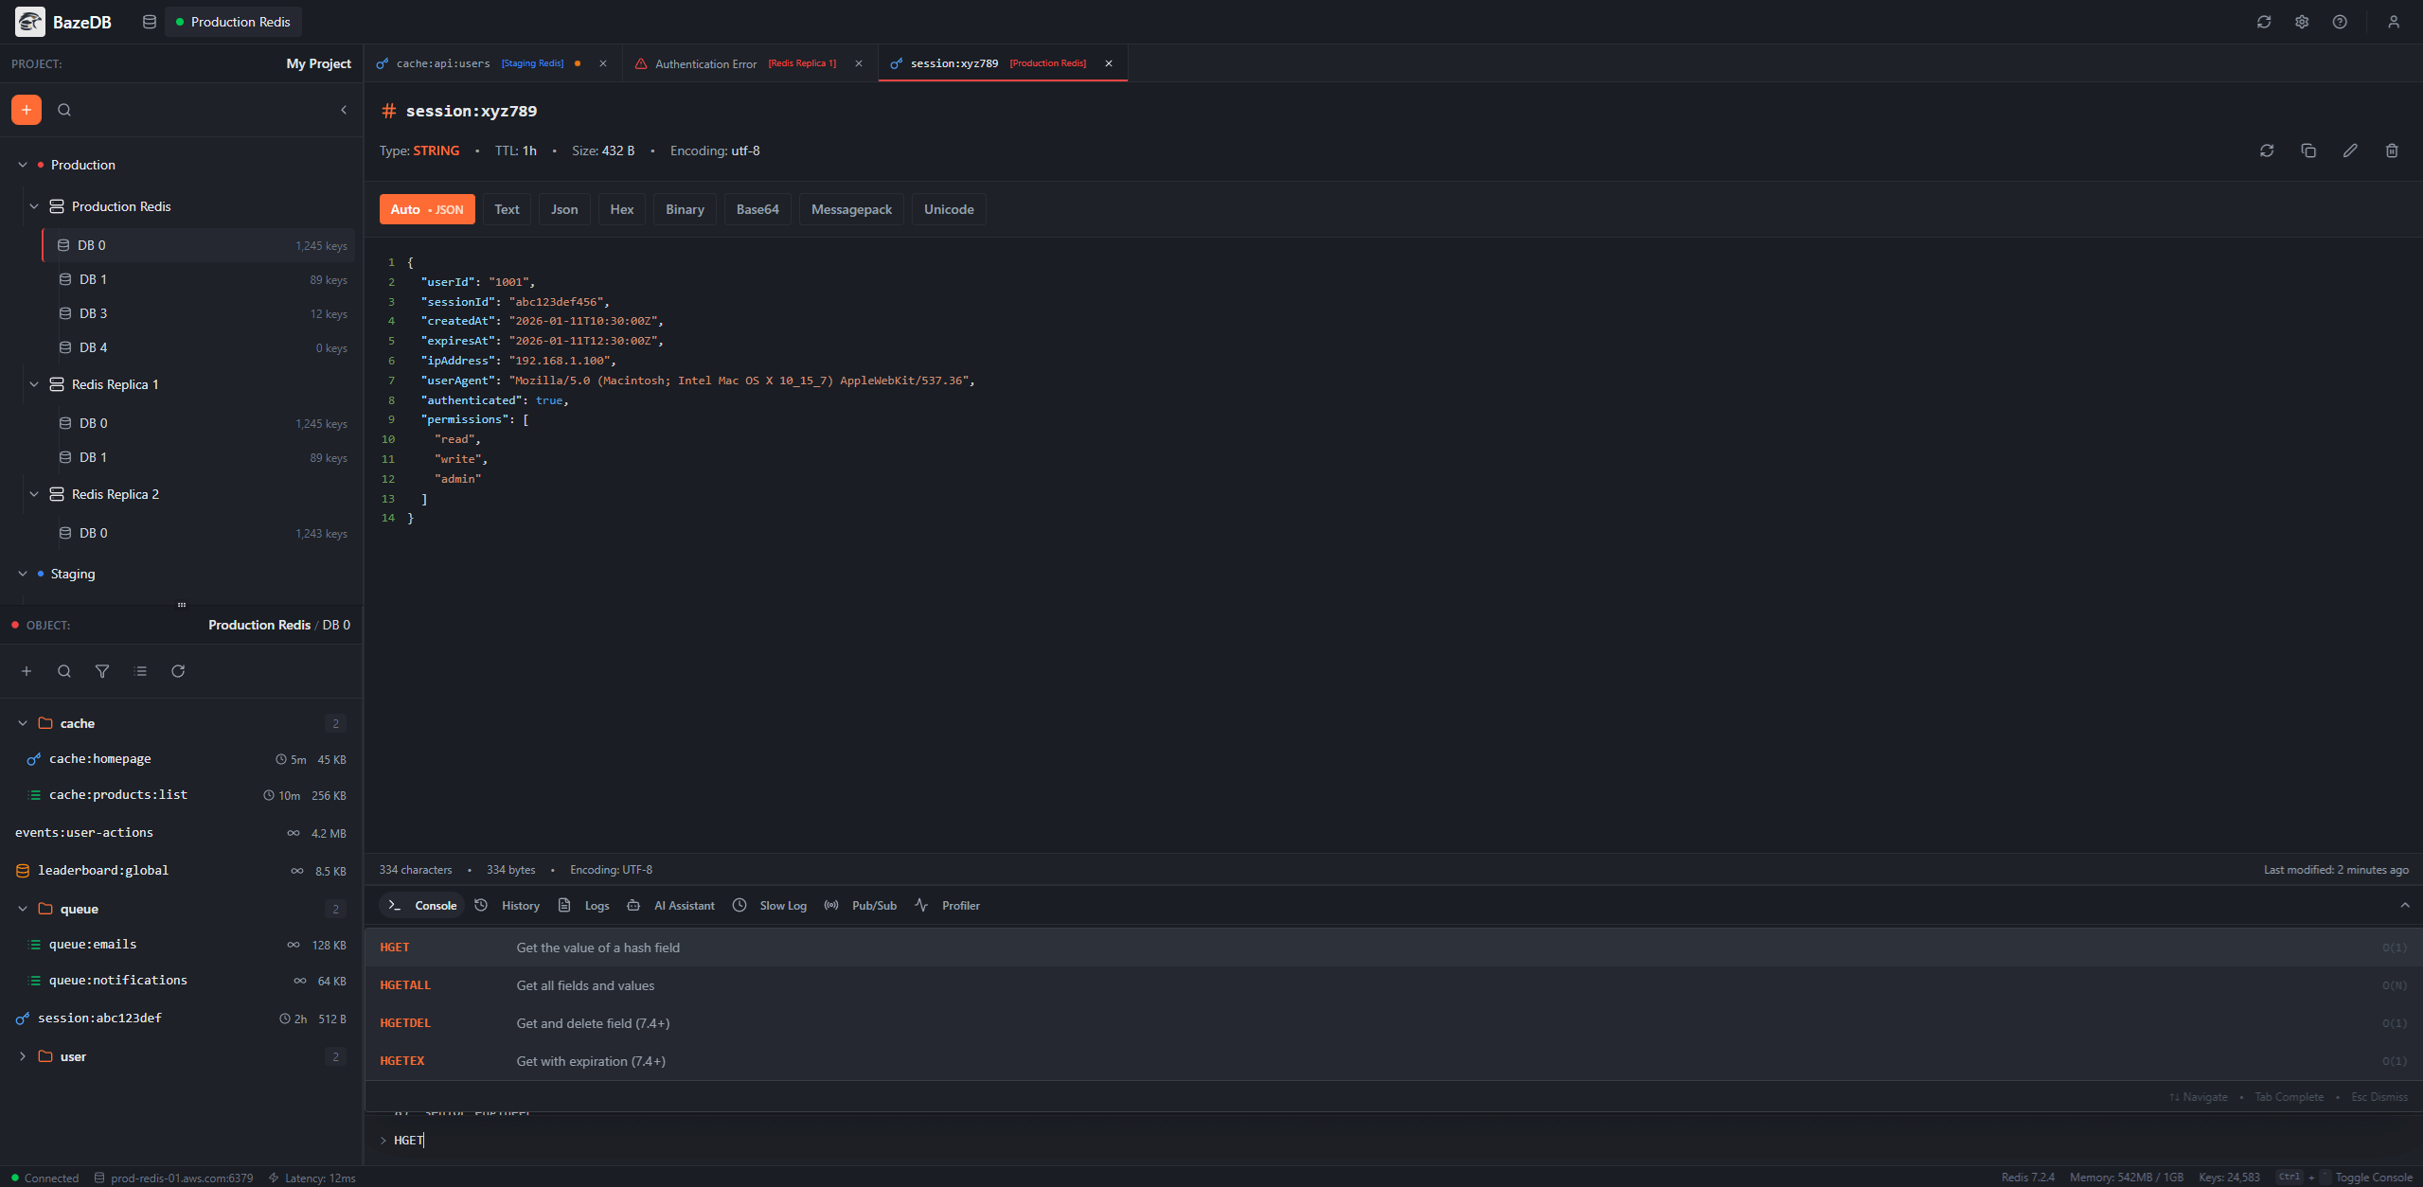This screenshot has width=2423, height=1187.
Task: Collapse the Staging environment
Action: 22,574
